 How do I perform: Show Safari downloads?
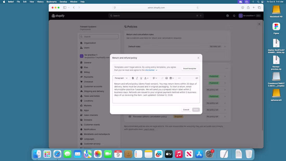(x=243, y=8)
